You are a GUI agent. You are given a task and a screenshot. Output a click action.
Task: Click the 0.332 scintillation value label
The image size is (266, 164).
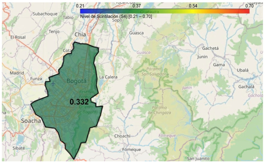[79, 102]
